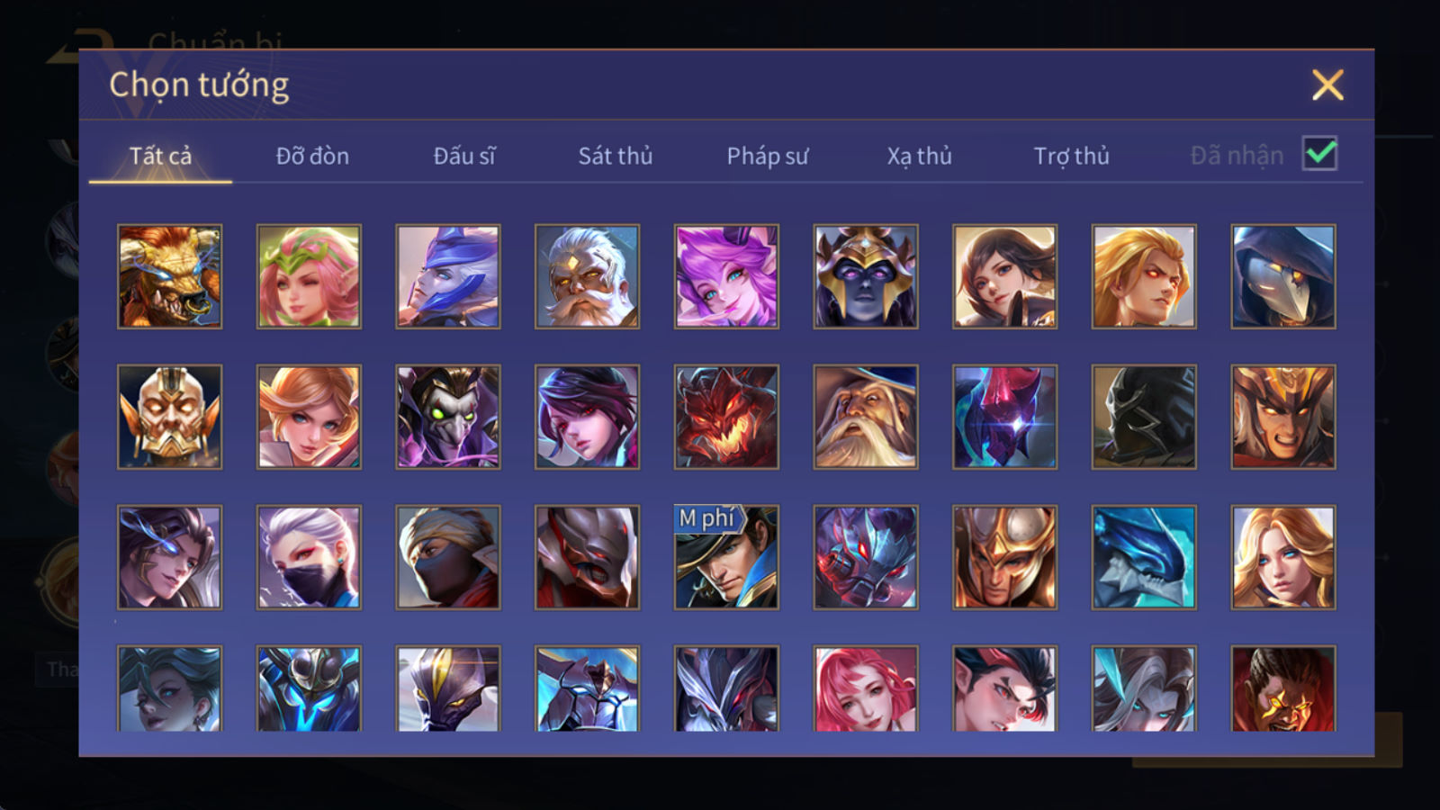Toggle the 'Đã nhận' checkbox
The width and height of the screenshot is (1440, 810).
tap(1319, 154)
